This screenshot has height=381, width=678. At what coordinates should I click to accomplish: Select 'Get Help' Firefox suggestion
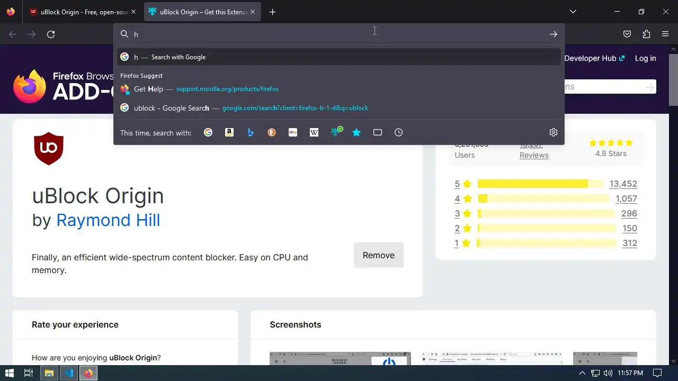338,89
